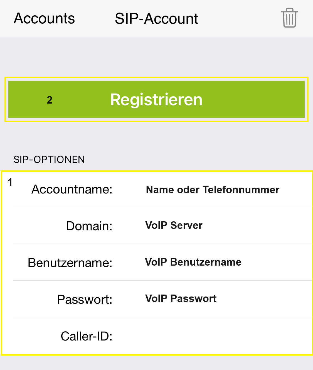Select the 'VoIP Benutzername' placeholder
This screenshot has width=313, height=370.
pyautogui.click(x=193, y=262)
